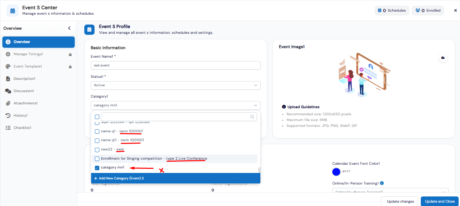
Task: Click the Attachments1 paperclip icon
Action: click(x=8, y=103)
